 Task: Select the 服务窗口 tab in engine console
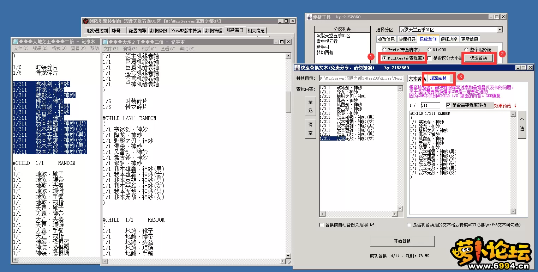[x=235, y=30]
